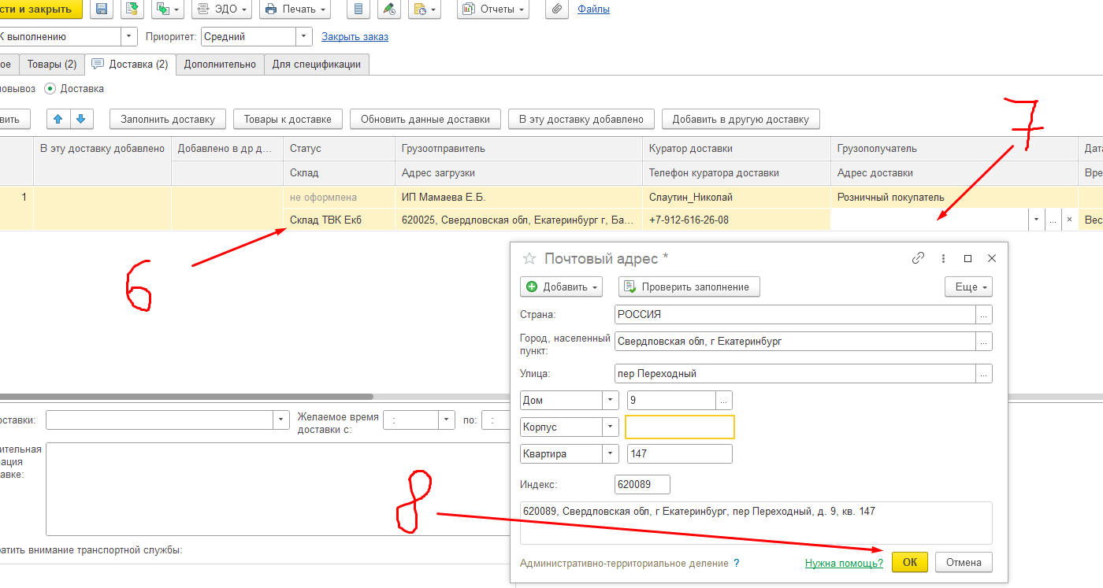Move row down with blue arrow
The width and height of the screenshot is (1103, 588).
pos(82,119)
